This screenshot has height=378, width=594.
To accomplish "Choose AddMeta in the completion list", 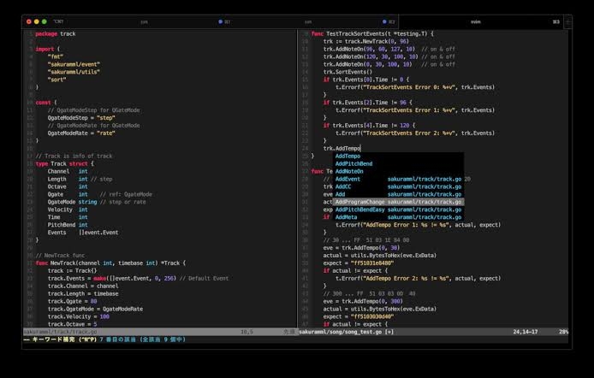I will click(x=347, y=217).
